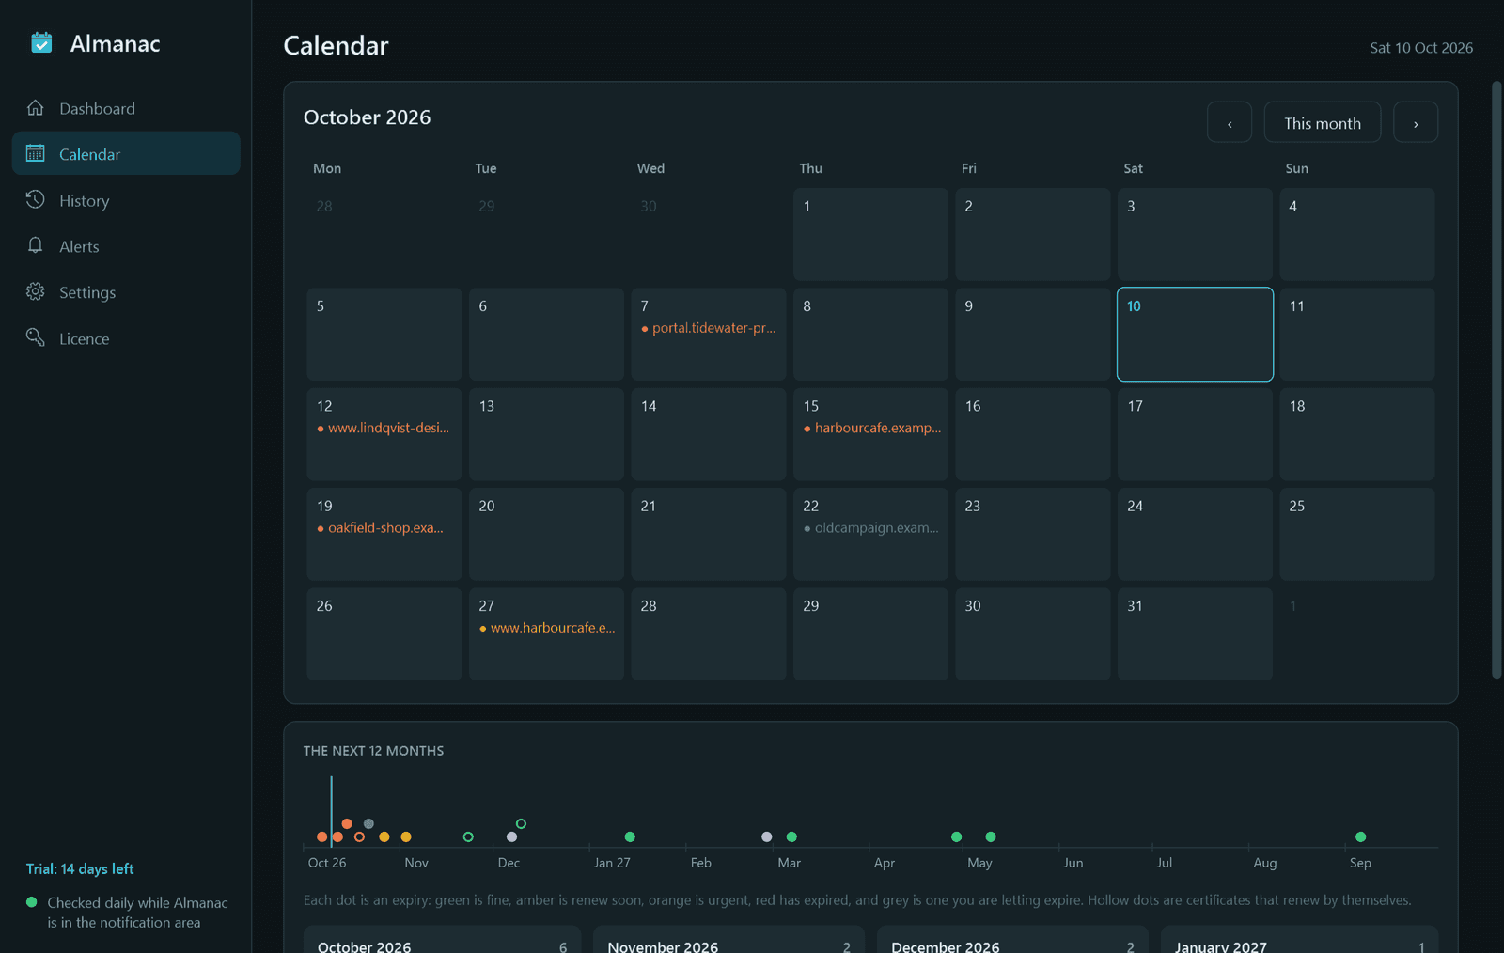This screenshot has width=1504, height=953.
Task: Click the Licence key icon
Action: point(36,337)
